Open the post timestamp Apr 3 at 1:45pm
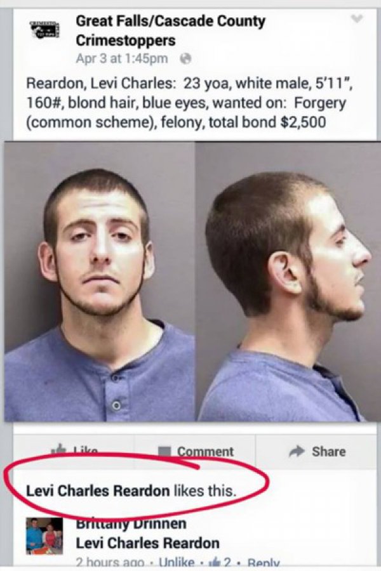Screen dimensions: 381x571 pyautogui.click(x=122, y=58)
